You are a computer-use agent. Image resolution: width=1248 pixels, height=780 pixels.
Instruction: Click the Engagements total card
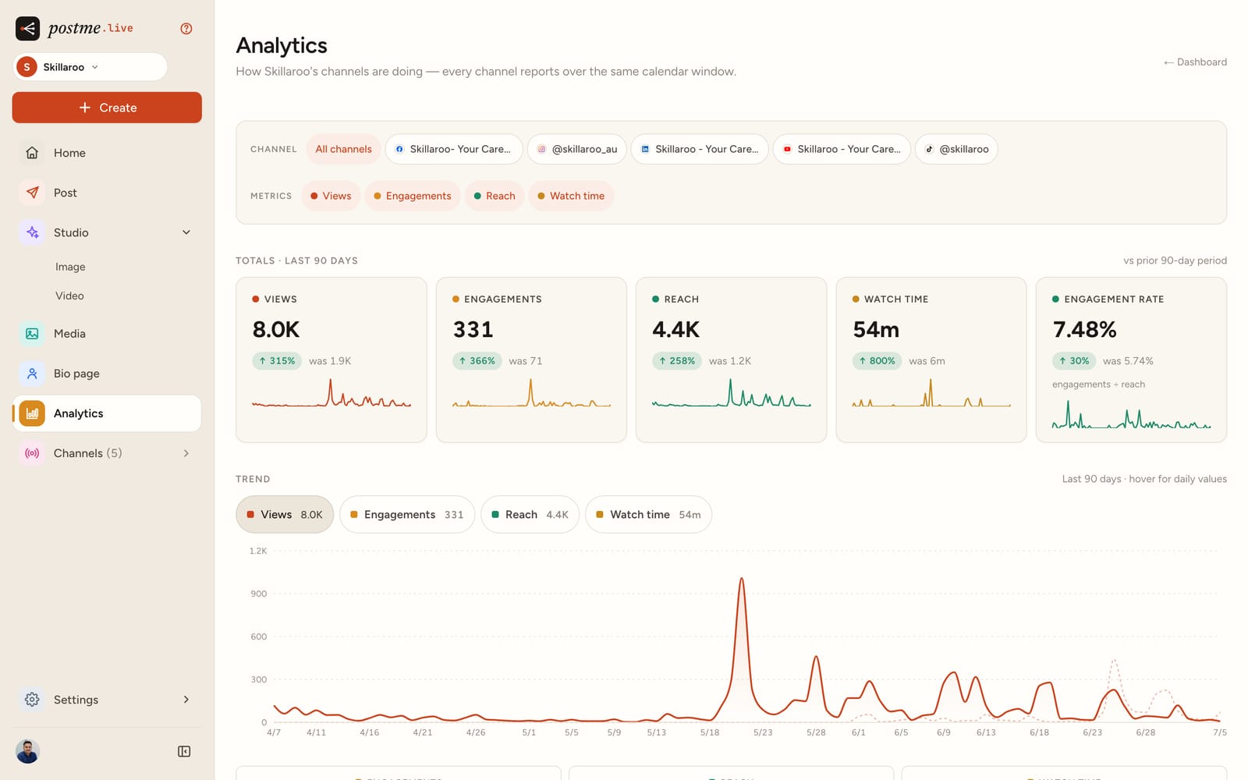(531, 360)
